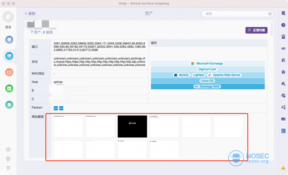Image resolution: width=288 pixels, height=175 pixels.
Task: Open the black emby website screenshot thumbnail
Action: (132, 126)
